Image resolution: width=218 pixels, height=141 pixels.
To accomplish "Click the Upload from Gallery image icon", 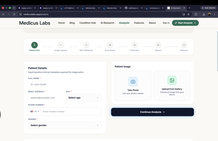I will 172,80.
